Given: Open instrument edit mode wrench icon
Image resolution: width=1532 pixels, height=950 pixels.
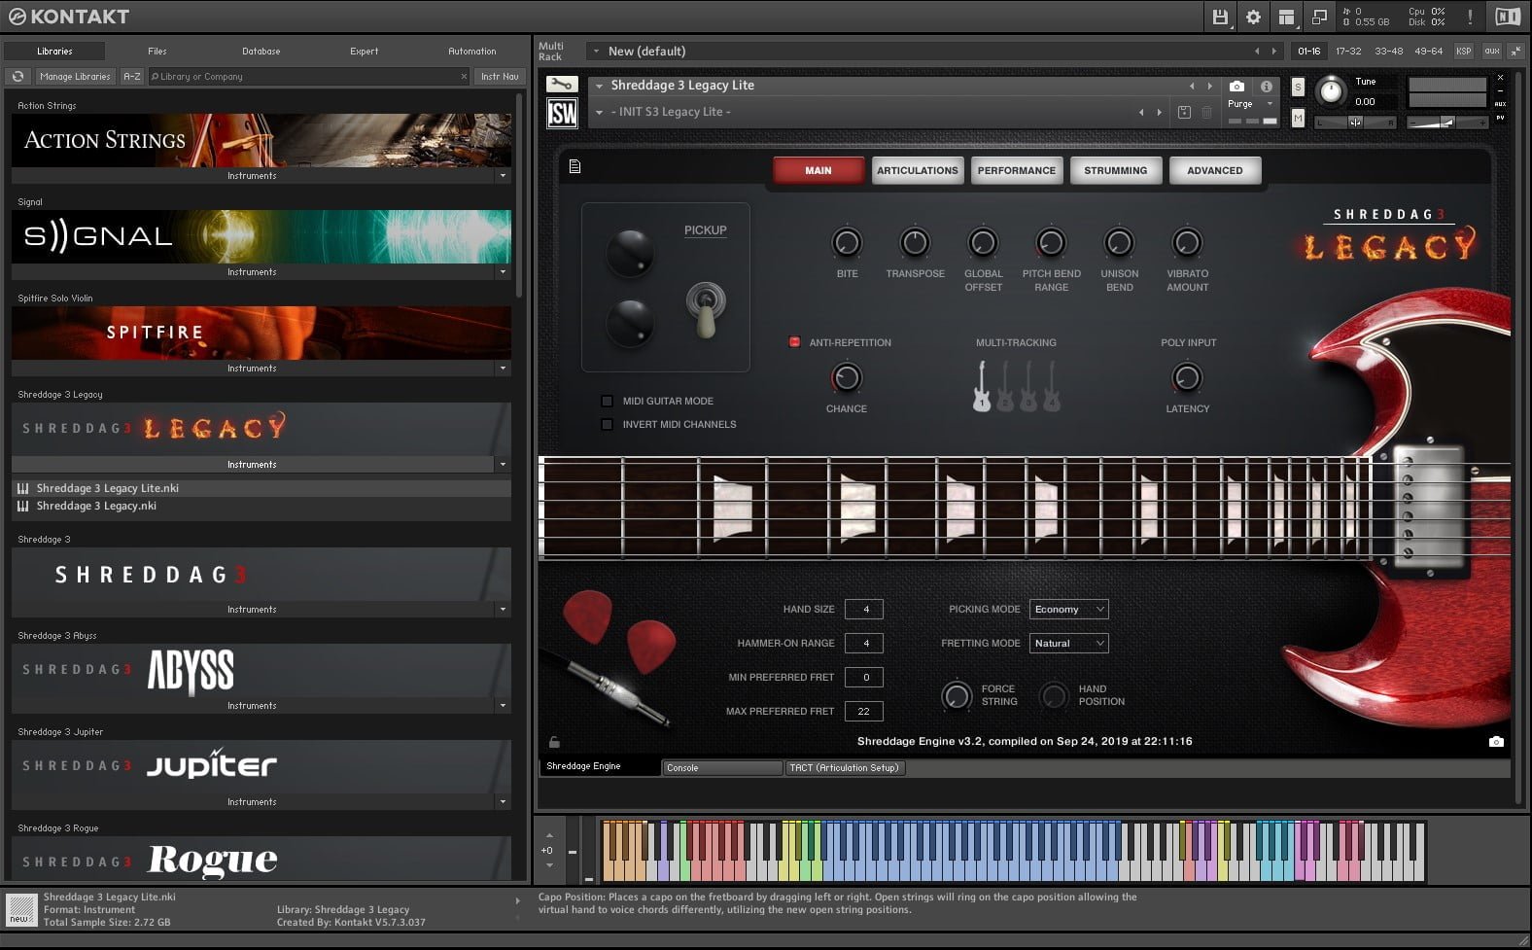Looking at the screenshot, I should point(562,85).
